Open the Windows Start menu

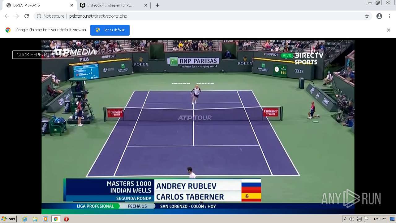8,219
